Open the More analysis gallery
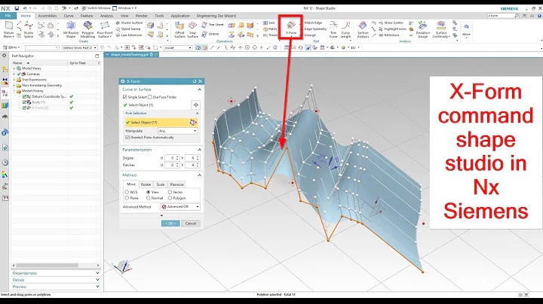Screen dimensions: 543x304 466,29
